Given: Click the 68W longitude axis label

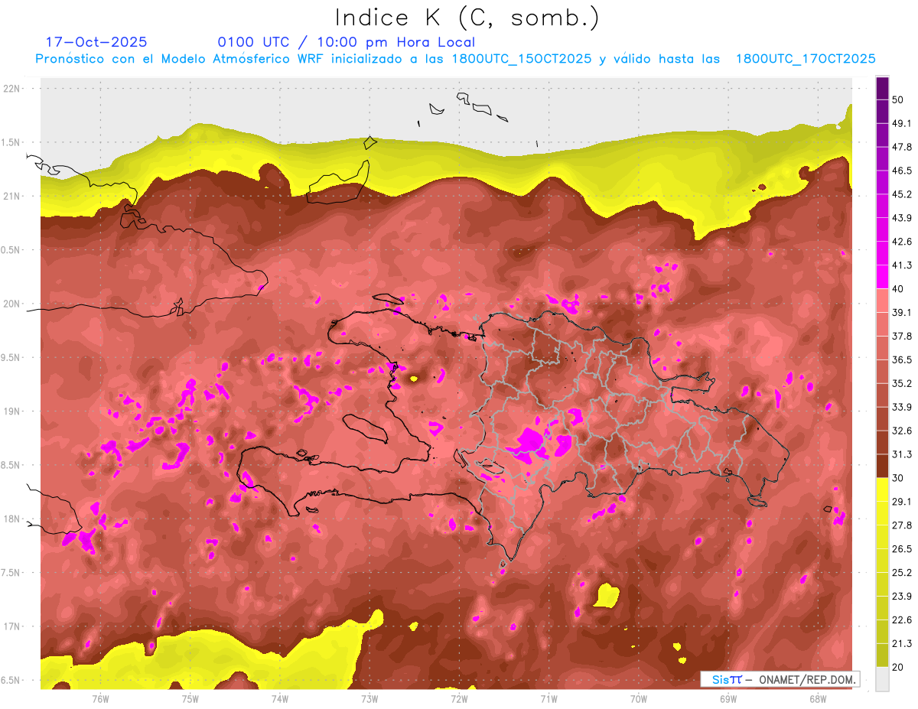Looking at the screenshot, I should tap(817, 698).
